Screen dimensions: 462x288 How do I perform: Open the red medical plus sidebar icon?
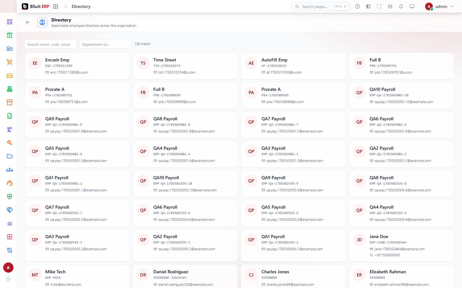coord(10,237)
